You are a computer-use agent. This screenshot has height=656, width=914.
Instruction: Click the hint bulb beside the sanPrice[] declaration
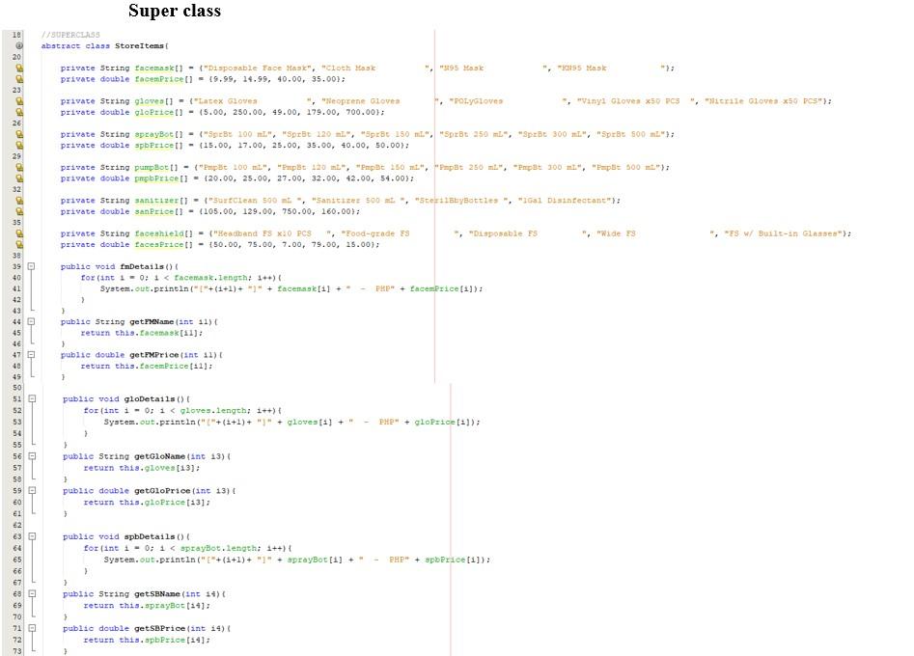click(19, 212)
